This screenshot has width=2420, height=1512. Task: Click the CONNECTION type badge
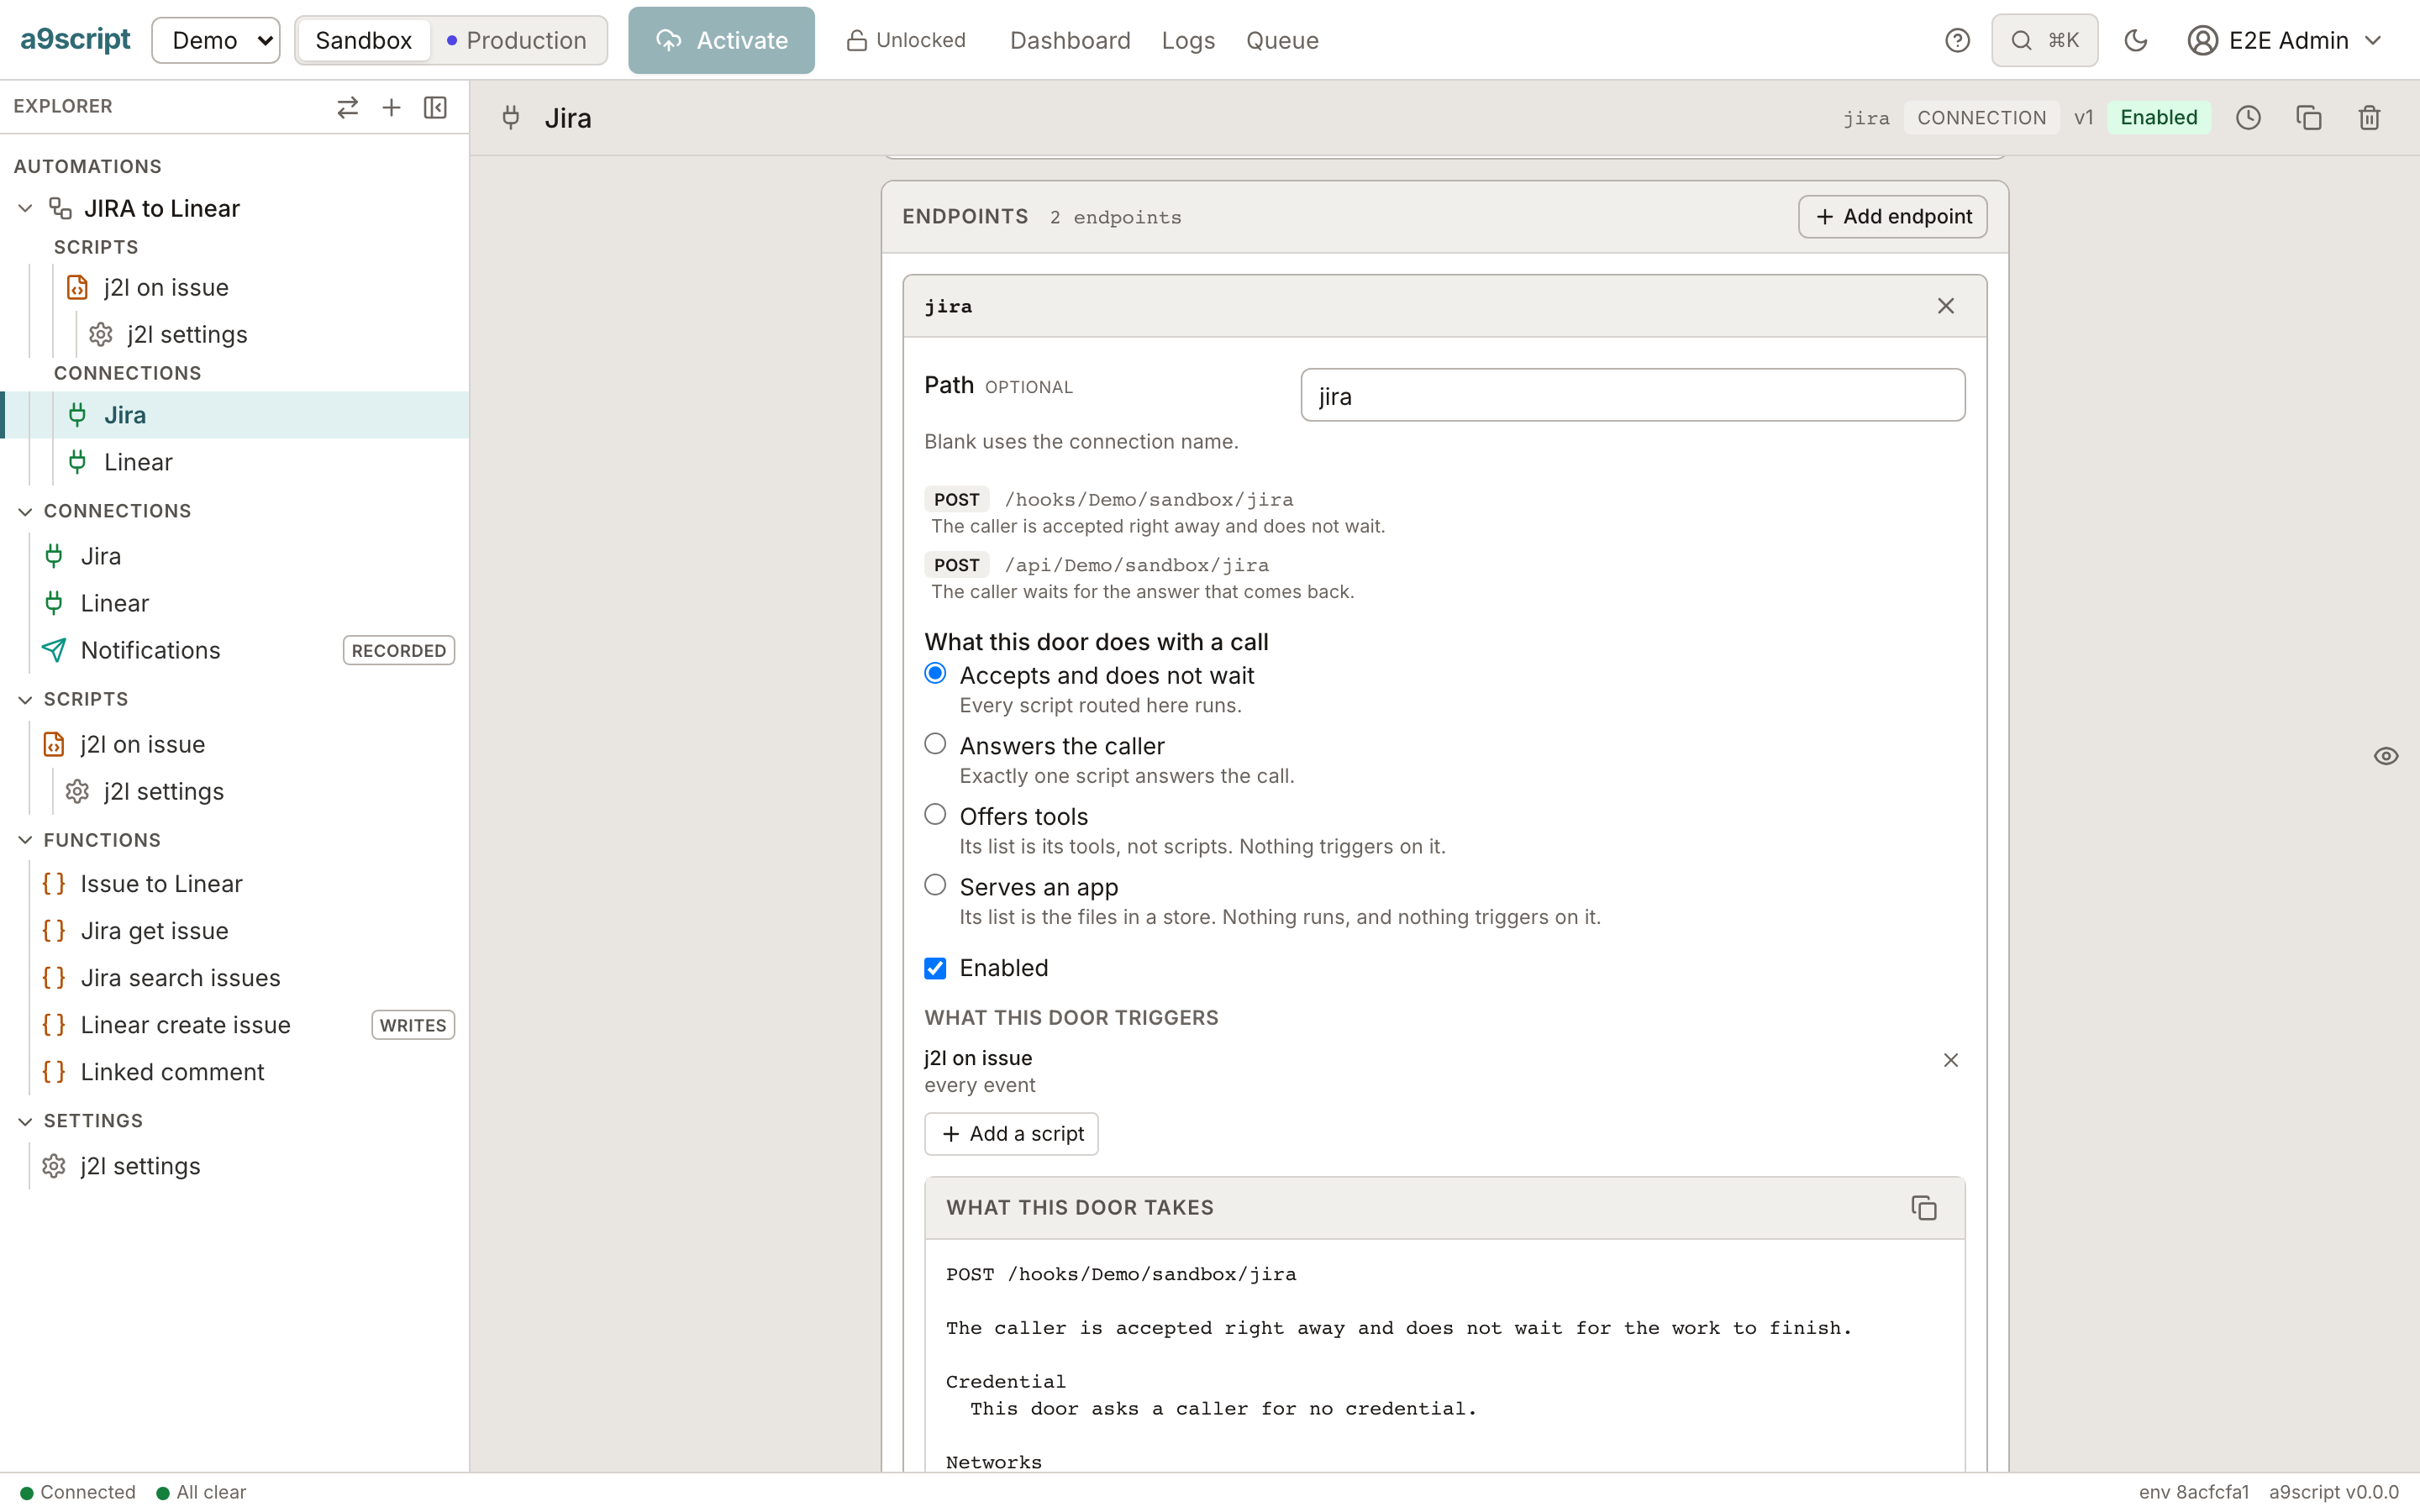tap(1981, 118)
